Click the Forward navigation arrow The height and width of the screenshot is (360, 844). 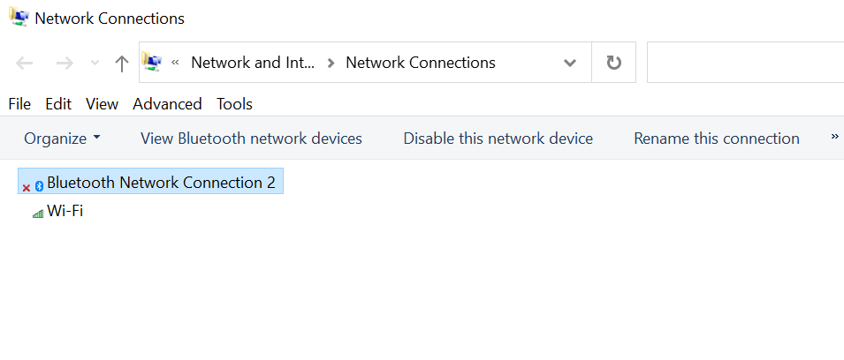coord(65,63)
